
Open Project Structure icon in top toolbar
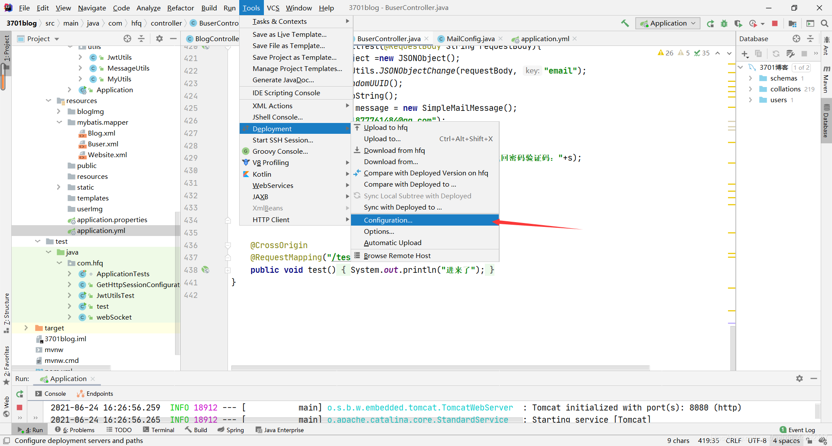[x=793, y=23]
